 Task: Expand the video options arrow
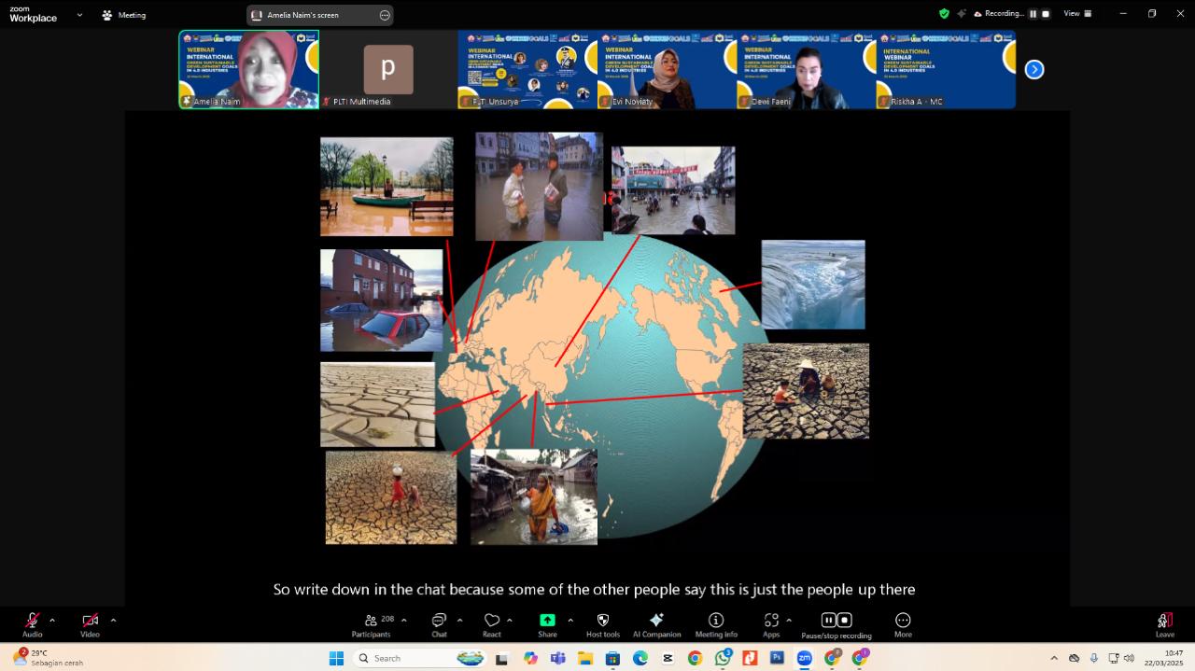pyautogui.click(x=113, y=620)
